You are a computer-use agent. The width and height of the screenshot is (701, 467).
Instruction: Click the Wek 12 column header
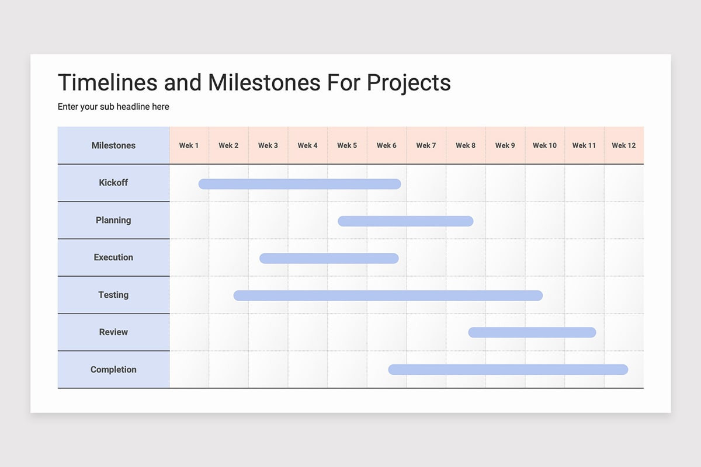[x=624, y=145]
